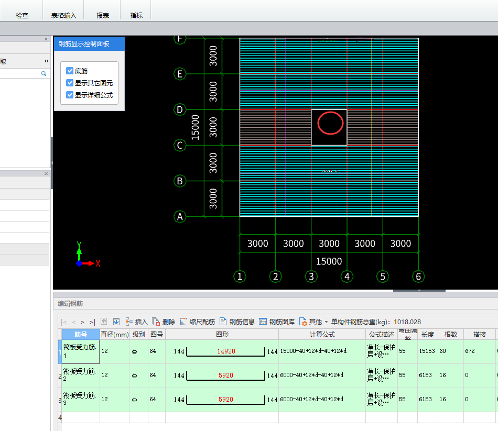Image resolution: width=498 pixels, height=431 pixels.
Task: Click the 15000 horizontal total dimension
Action: pyautogui.click(x=329, y=261)
